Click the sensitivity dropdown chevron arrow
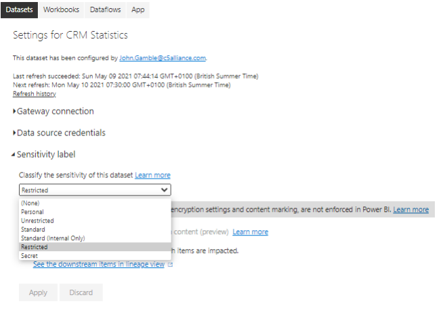This screenshot has height=310, width=443. [164, 190]
